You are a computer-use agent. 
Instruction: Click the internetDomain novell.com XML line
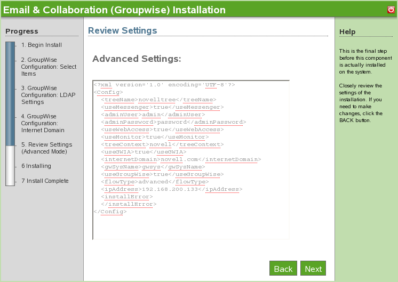click(x=181, y=159)
